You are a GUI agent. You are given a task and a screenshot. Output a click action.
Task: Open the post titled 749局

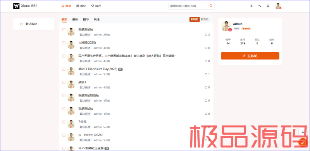83,122
